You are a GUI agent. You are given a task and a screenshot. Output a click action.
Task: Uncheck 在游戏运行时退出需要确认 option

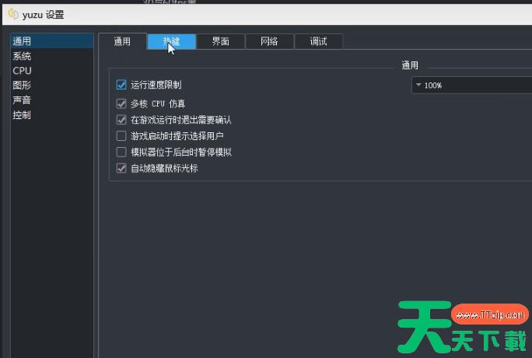pyautogui.click(x=121, y=120)
